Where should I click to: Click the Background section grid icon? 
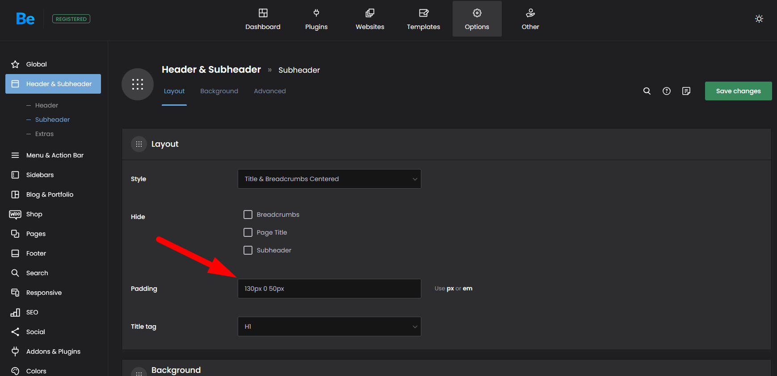(139, 372)
